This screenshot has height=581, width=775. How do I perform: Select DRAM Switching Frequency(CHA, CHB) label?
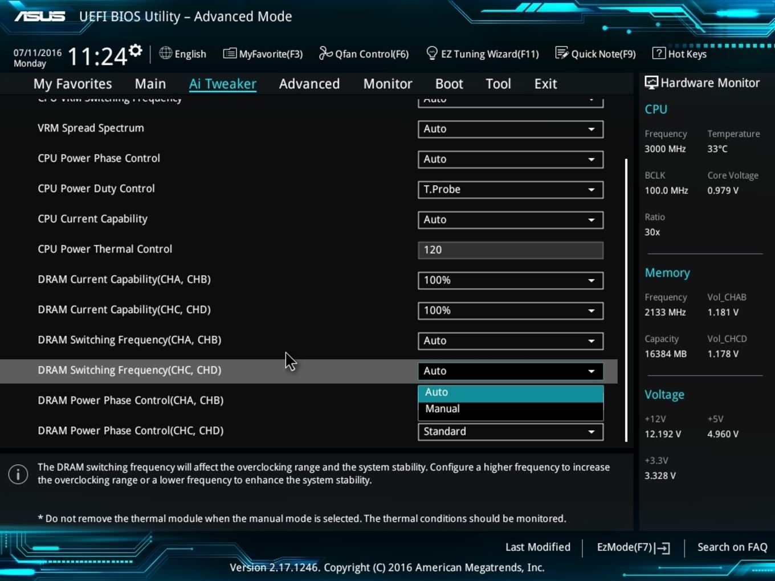pos(129,339)
